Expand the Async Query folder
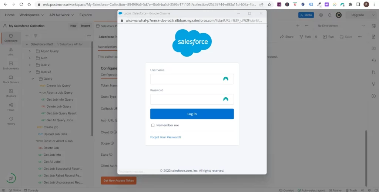Image resolution: width=379 pixels, height=192 pixels. coord(30,51)
